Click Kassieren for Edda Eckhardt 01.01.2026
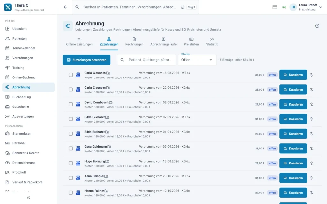Image resolution: width=327 pixels, height=204 pixels. (x=293, y=134)
